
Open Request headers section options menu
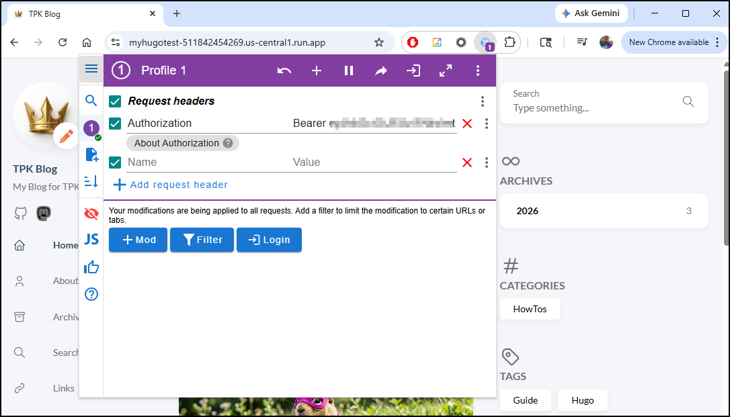(x=483, y=101)
